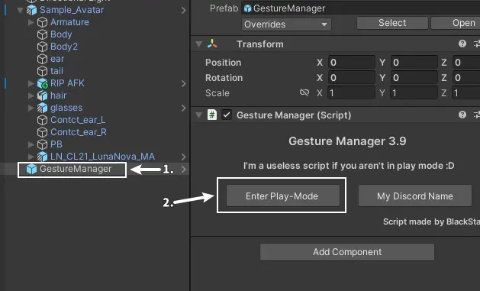Open help for the Transform component
This screenshot has height=291, width=480.
[x=462, y=44]
